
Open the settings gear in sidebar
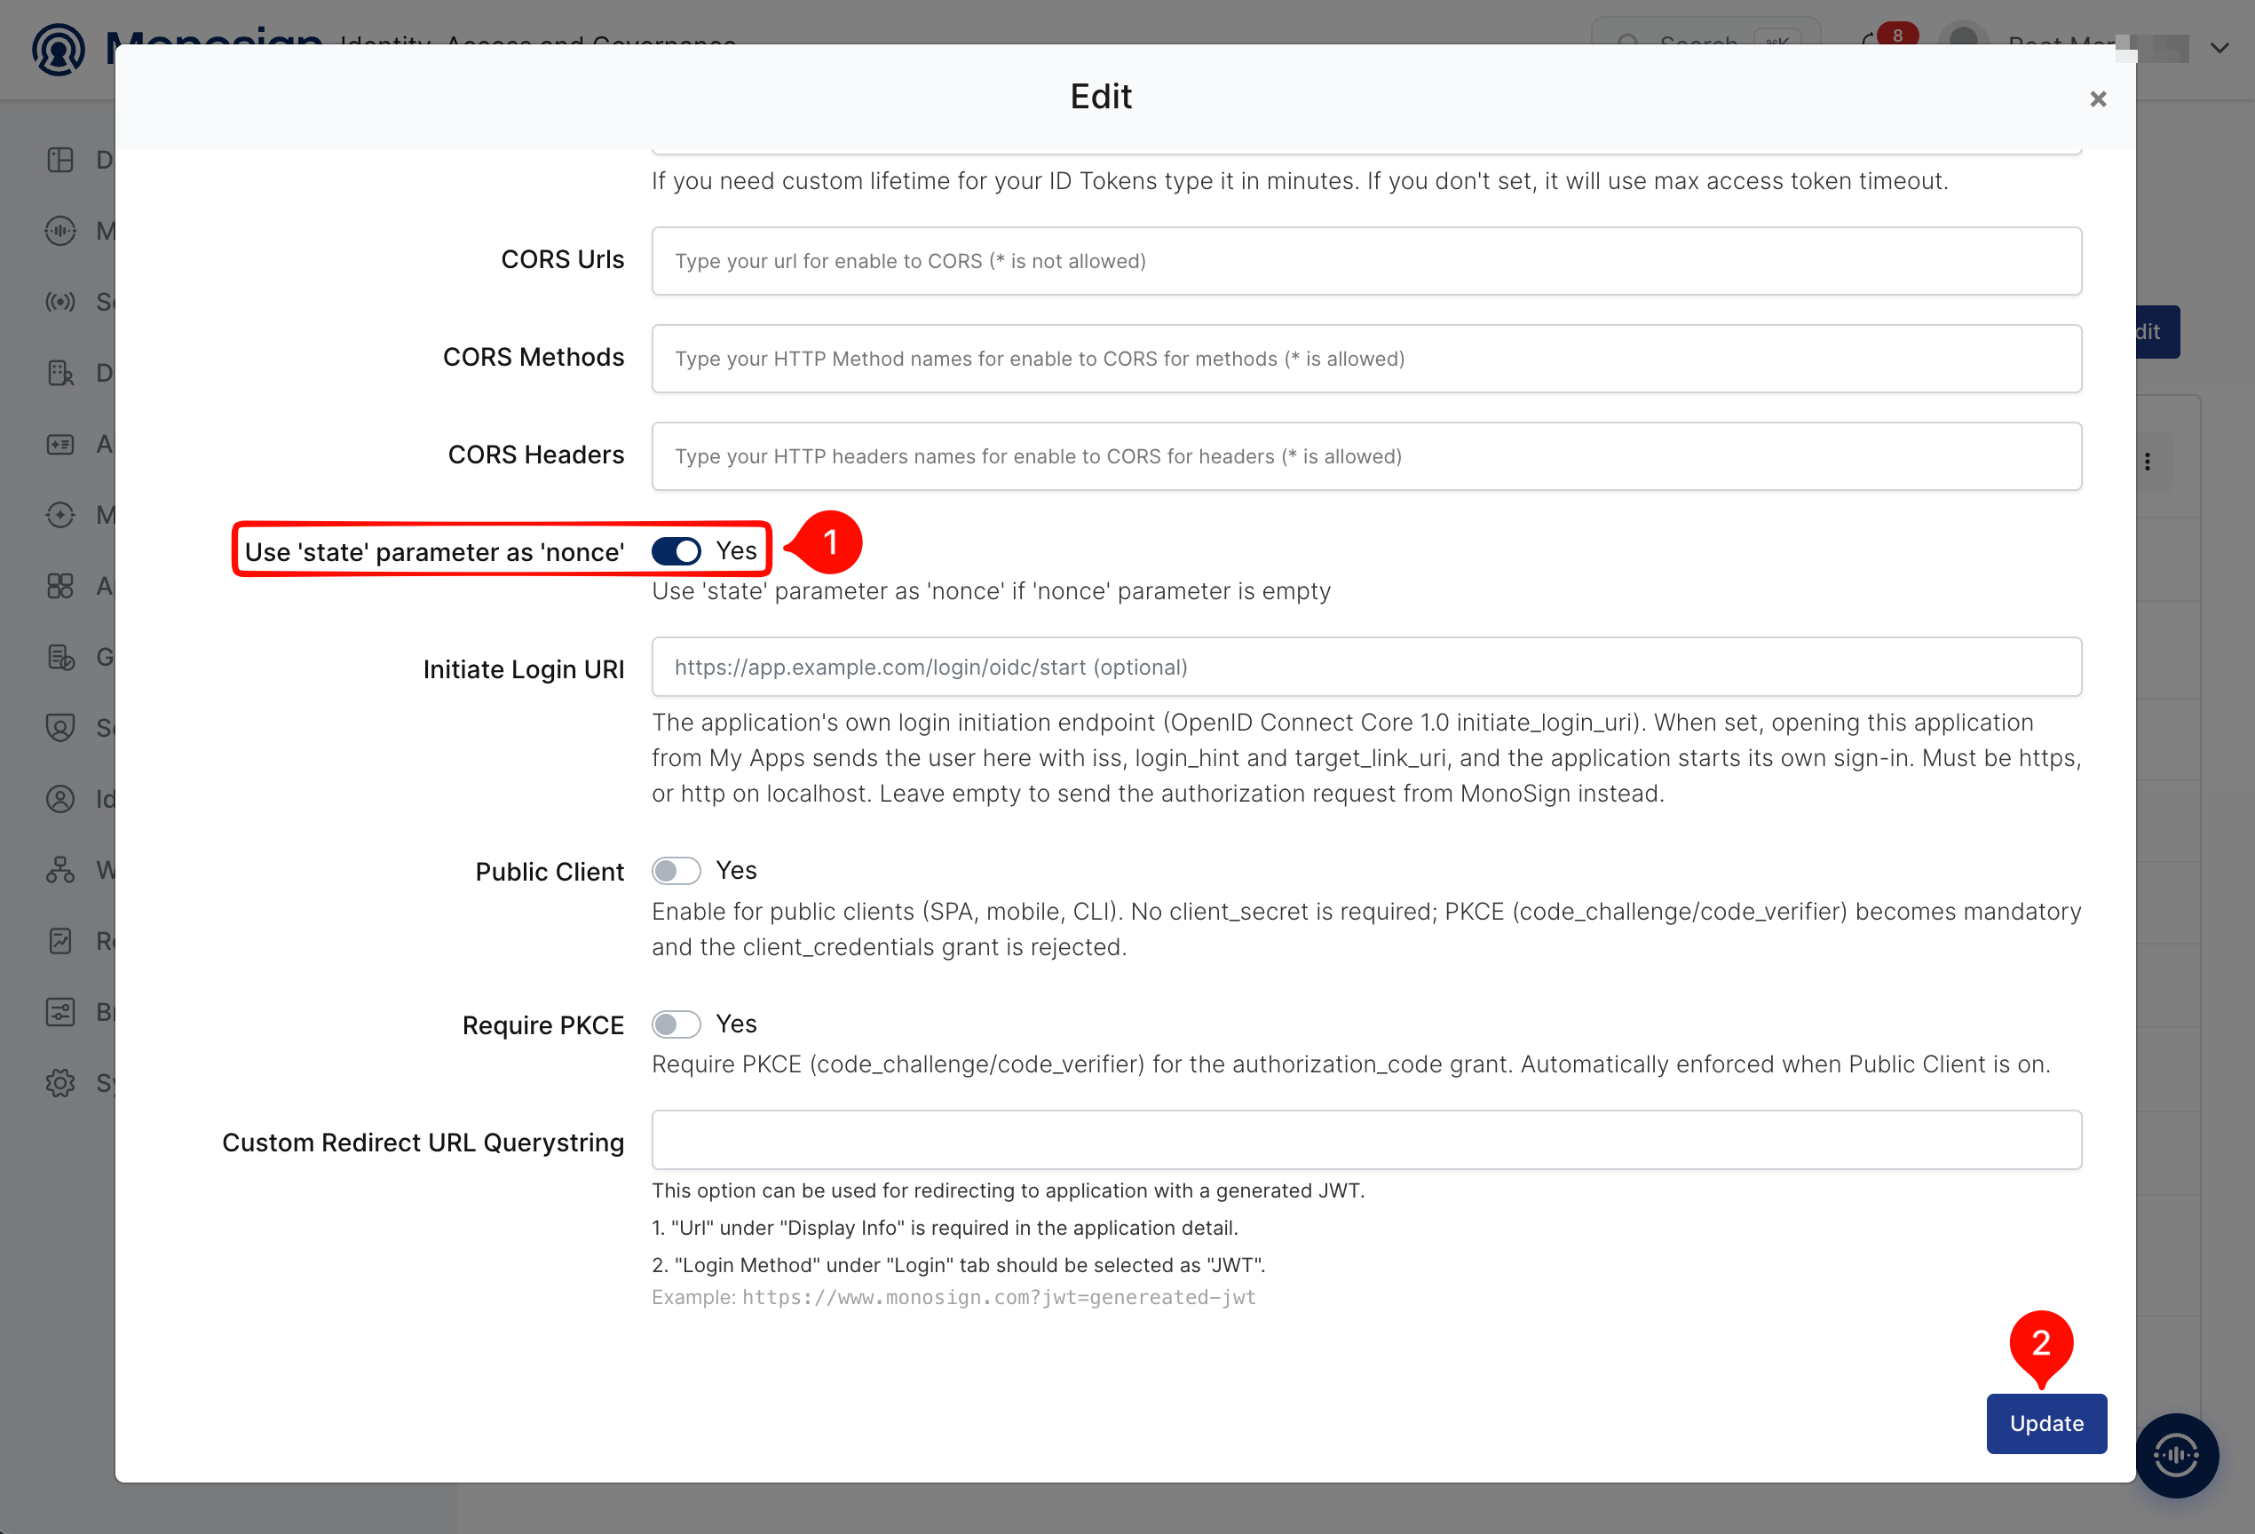click(x=60, y=1083)
